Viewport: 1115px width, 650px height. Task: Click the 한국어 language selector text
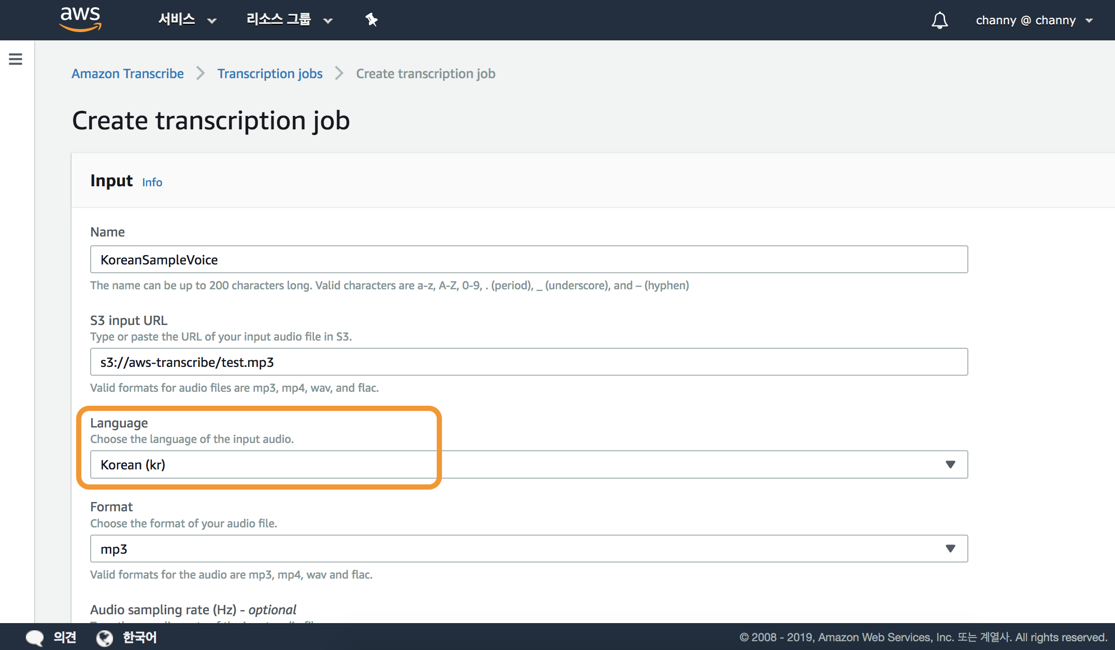coord(139,638)
